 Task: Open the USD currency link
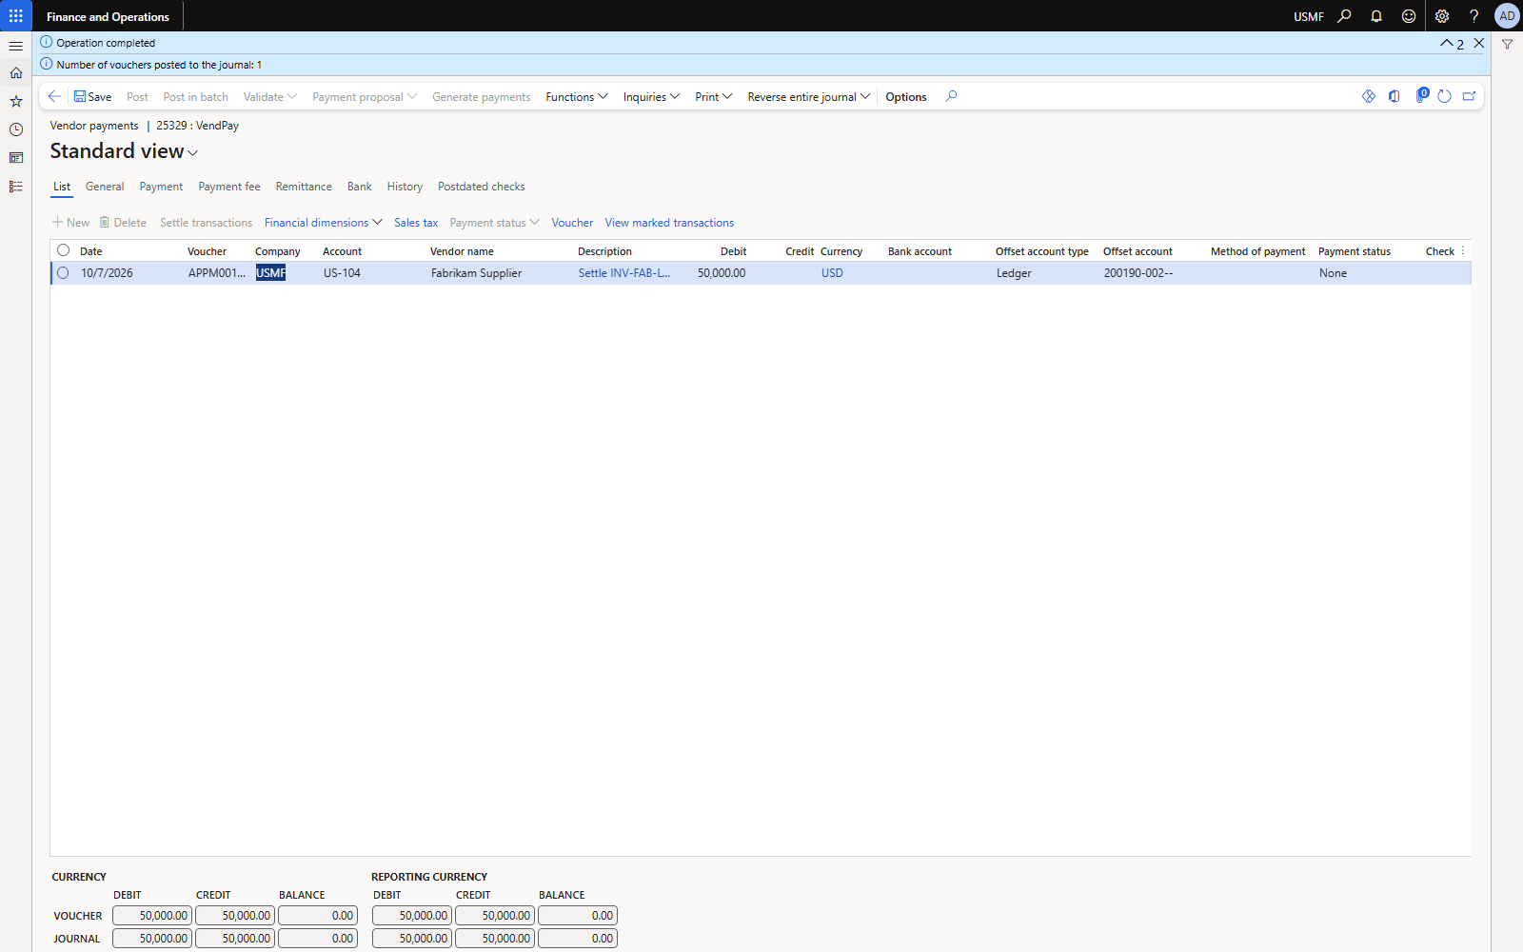click(x=832, y=273)
